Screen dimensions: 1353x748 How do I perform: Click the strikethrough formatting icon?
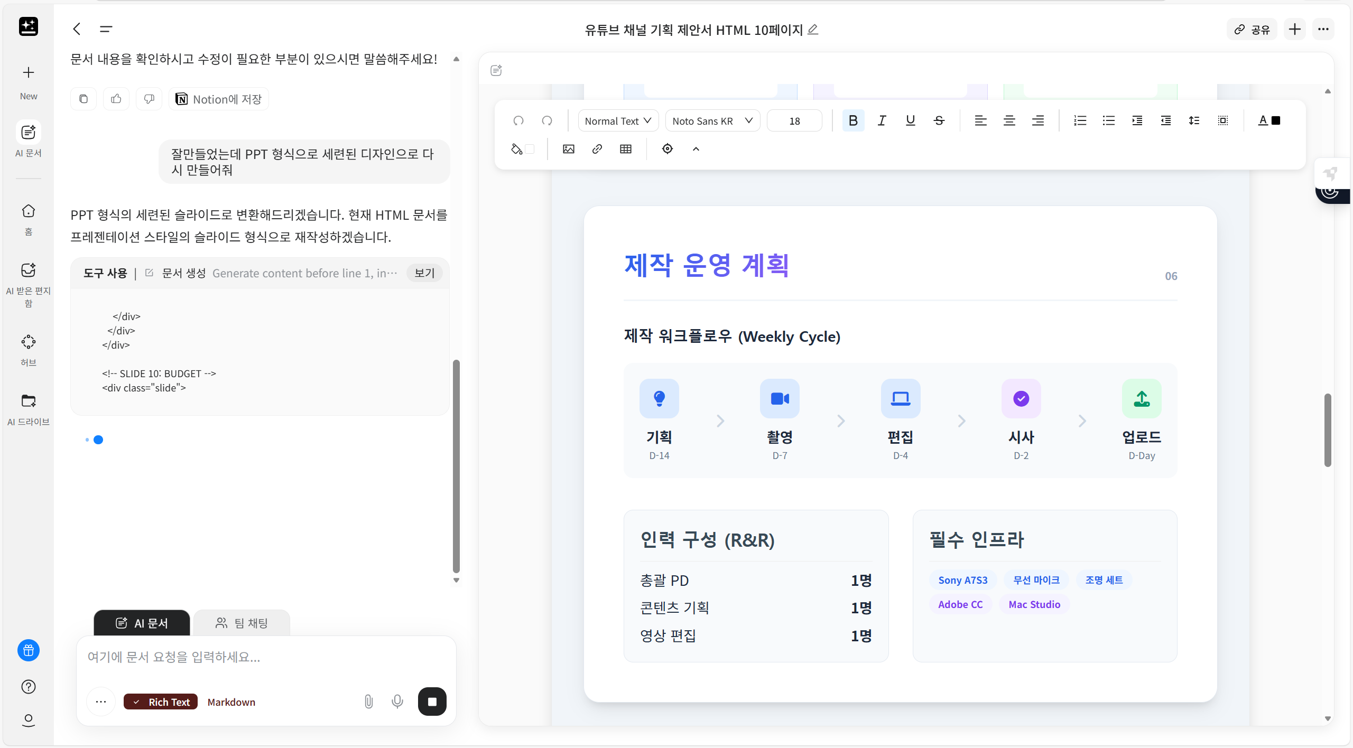(x=939, y=121)
